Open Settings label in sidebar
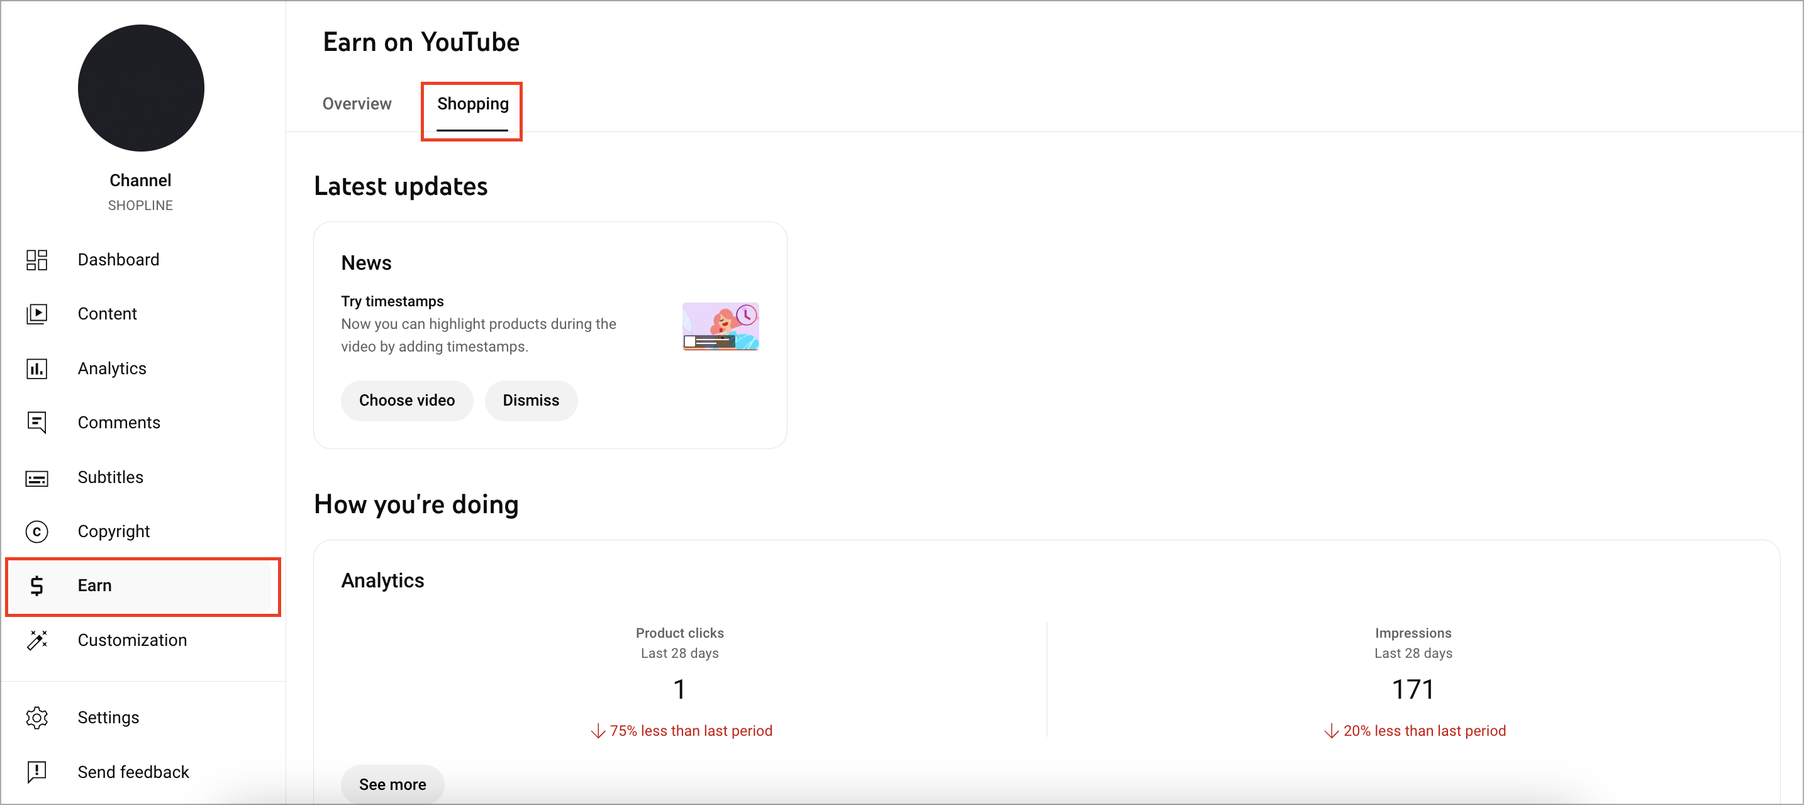The width and height of the screenshot is (1804, 805). [109, 718]
